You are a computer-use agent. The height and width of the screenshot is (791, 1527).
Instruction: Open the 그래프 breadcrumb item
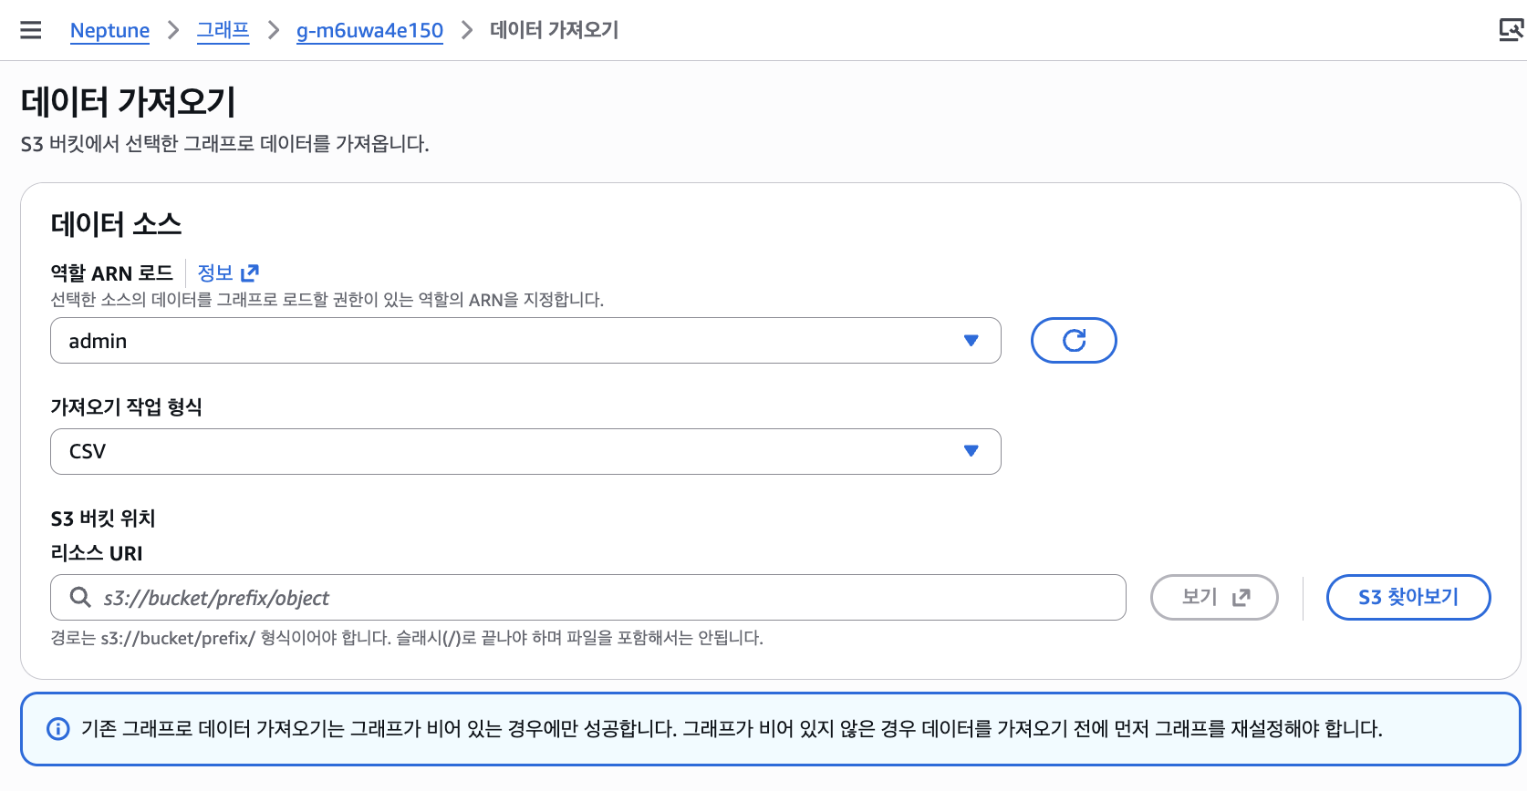223,30
